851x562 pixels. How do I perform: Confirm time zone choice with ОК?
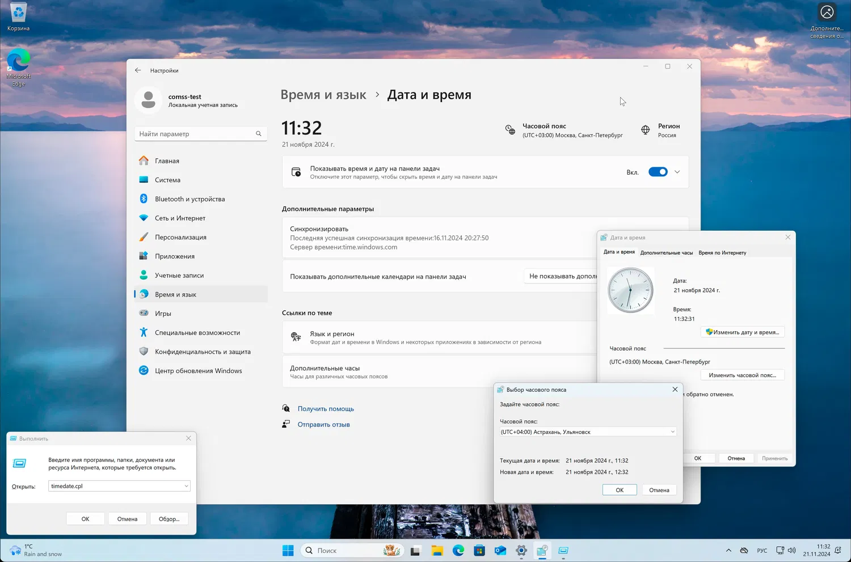[x=620, y=490]
